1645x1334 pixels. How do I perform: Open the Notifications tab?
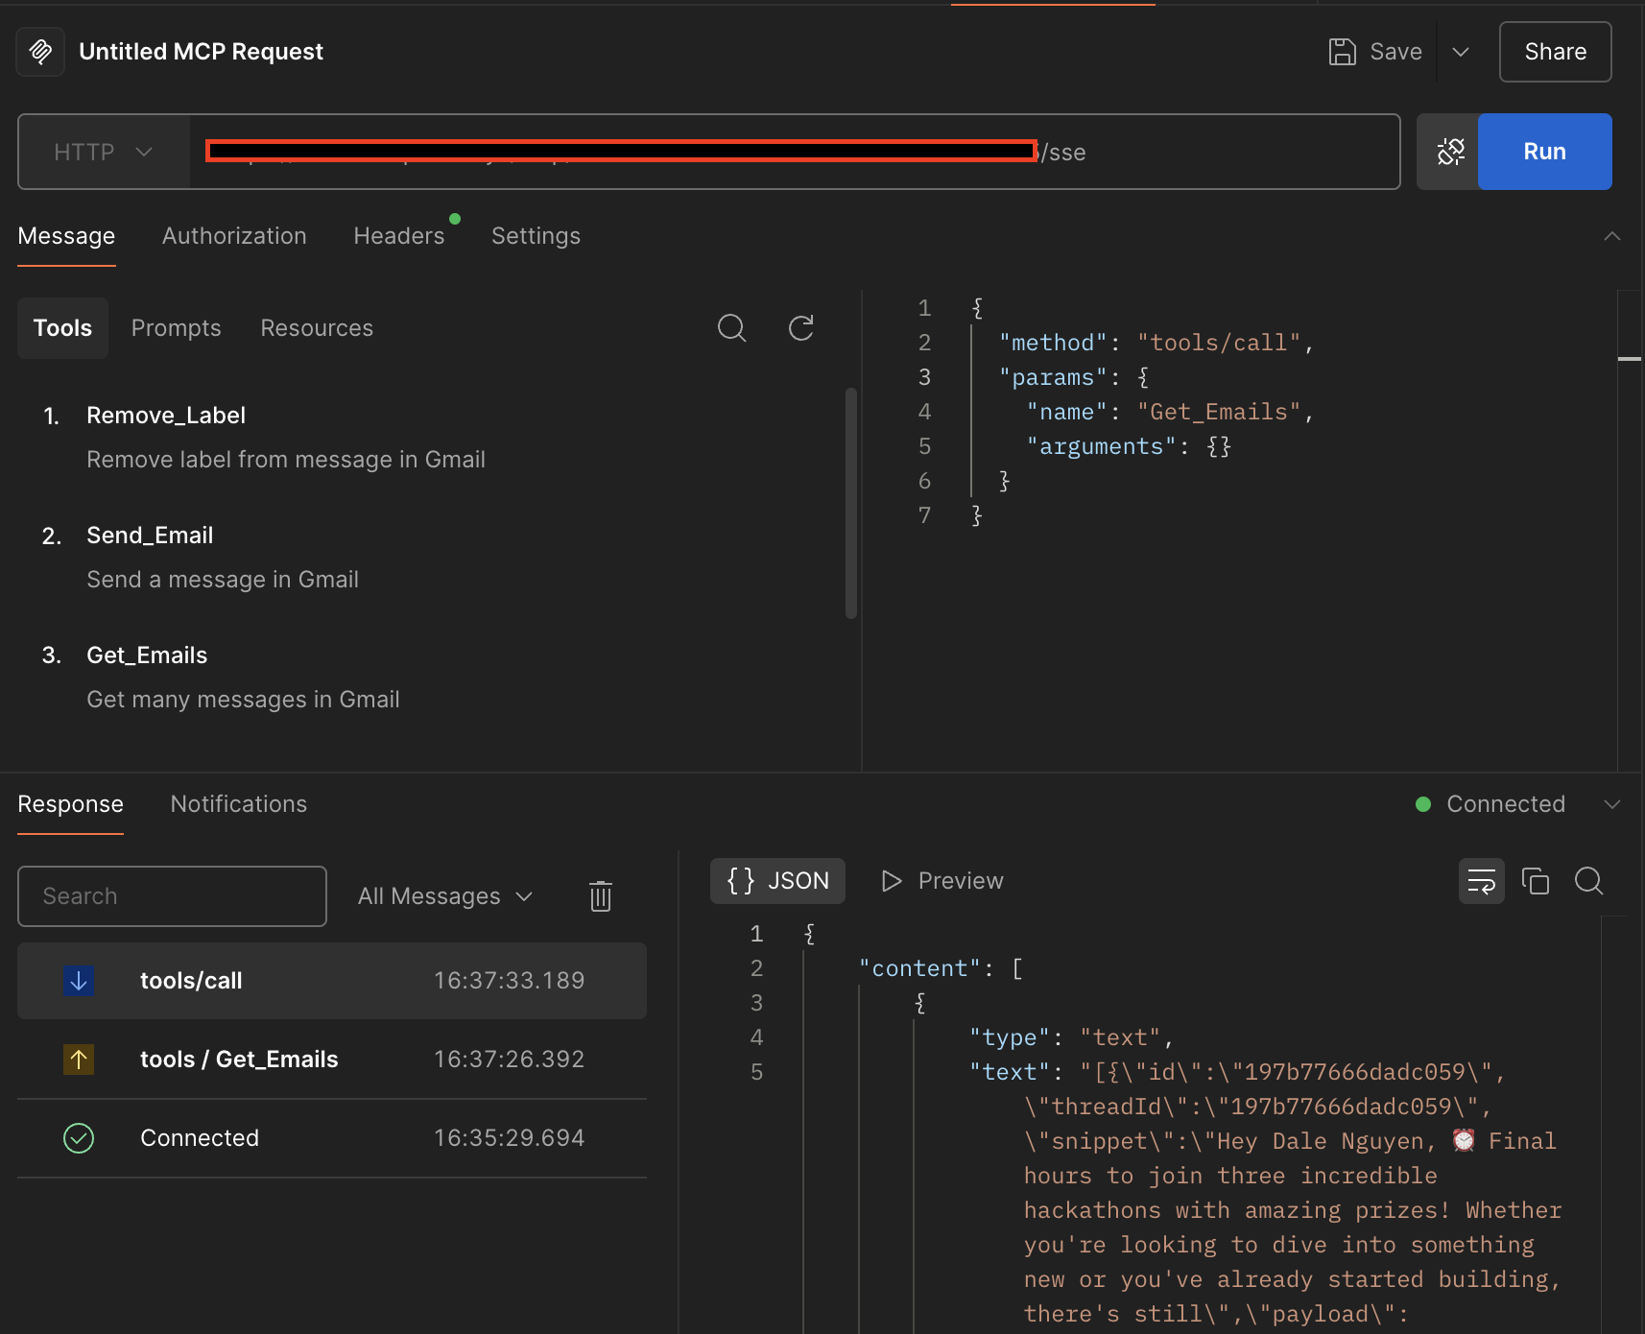[x=238, y=804]
